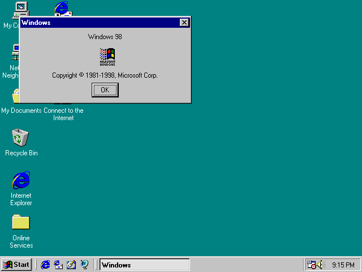
Task: Click the volume speaker tray icon
Action: tap(321, 265)
